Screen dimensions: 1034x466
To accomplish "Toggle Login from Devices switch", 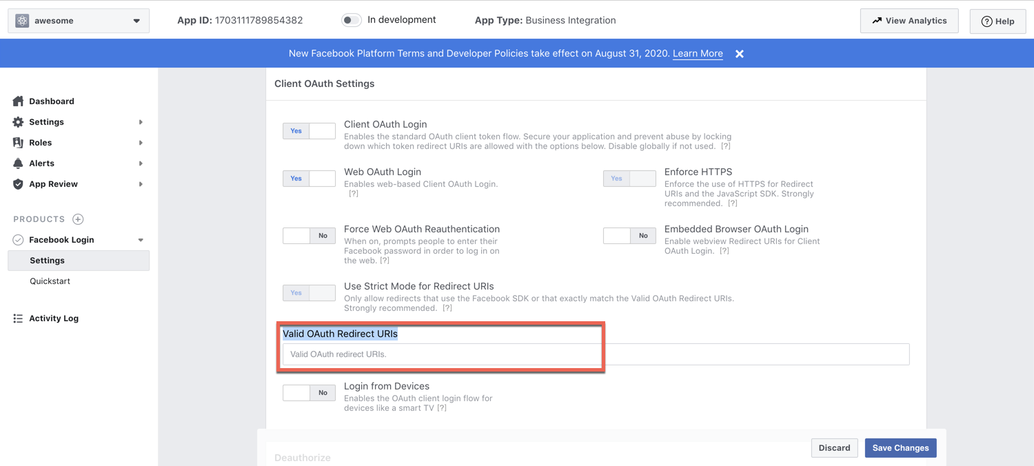I will (x=309, y=393).
